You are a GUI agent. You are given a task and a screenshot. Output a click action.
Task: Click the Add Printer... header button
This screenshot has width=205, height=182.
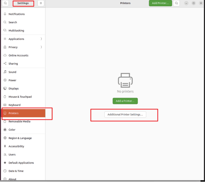[x=161, y=3]
